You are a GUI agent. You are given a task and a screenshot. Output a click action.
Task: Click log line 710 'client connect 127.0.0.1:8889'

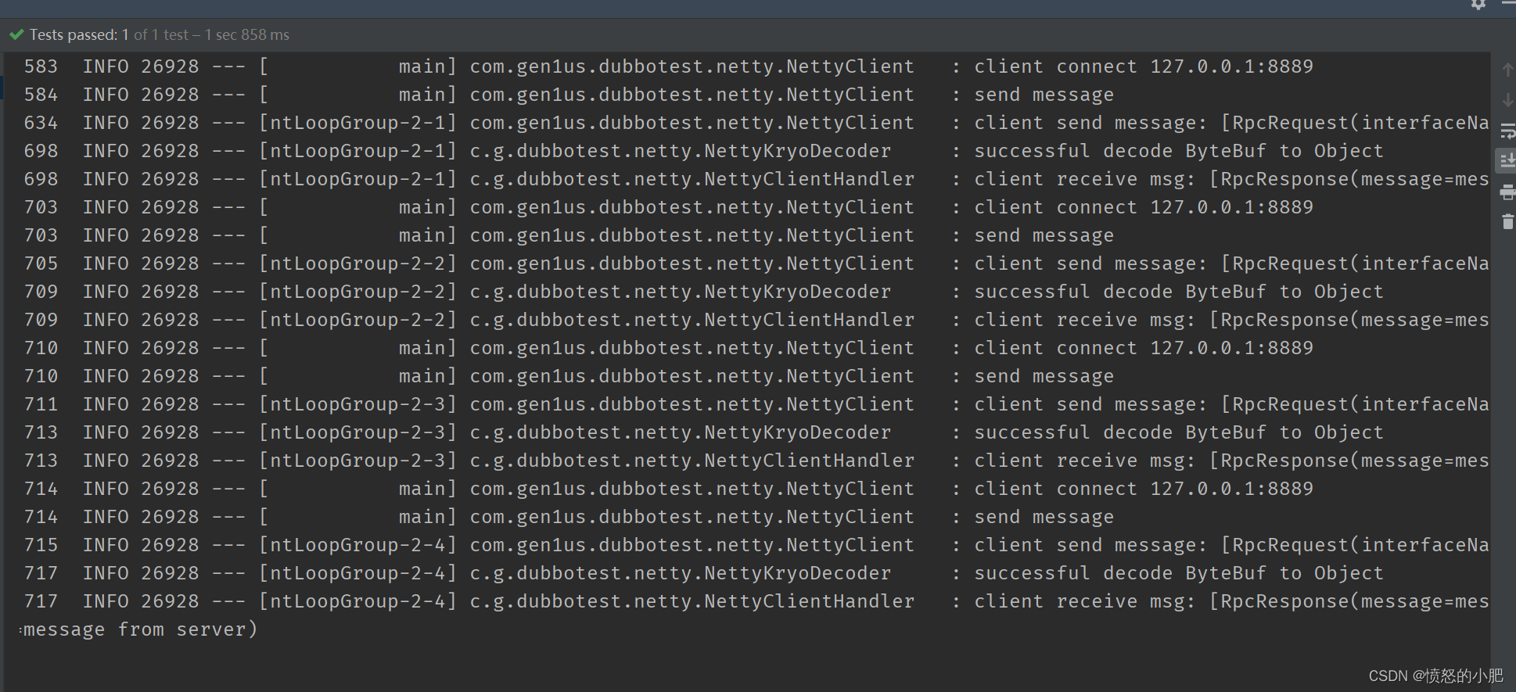669,348
